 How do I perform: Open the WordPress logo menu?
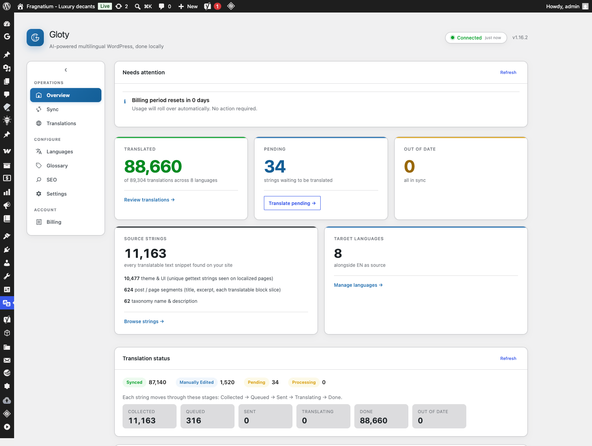click(x=7, y=6)
